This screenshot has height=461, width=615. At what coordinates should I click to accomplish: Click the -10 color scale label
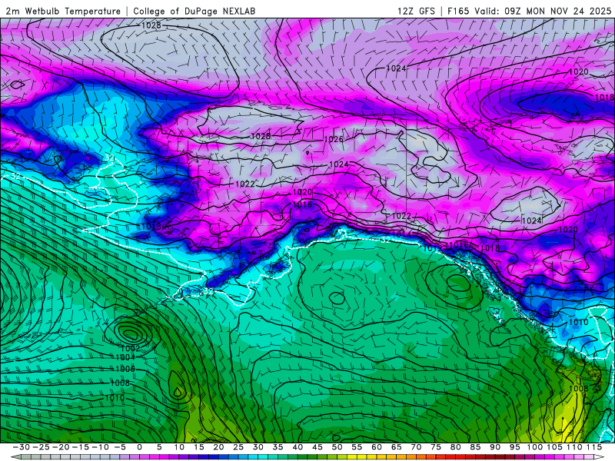(x=100, y=447)
